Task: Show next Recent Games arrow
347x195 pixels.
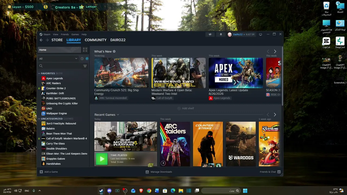Action: tap(275, 115)
